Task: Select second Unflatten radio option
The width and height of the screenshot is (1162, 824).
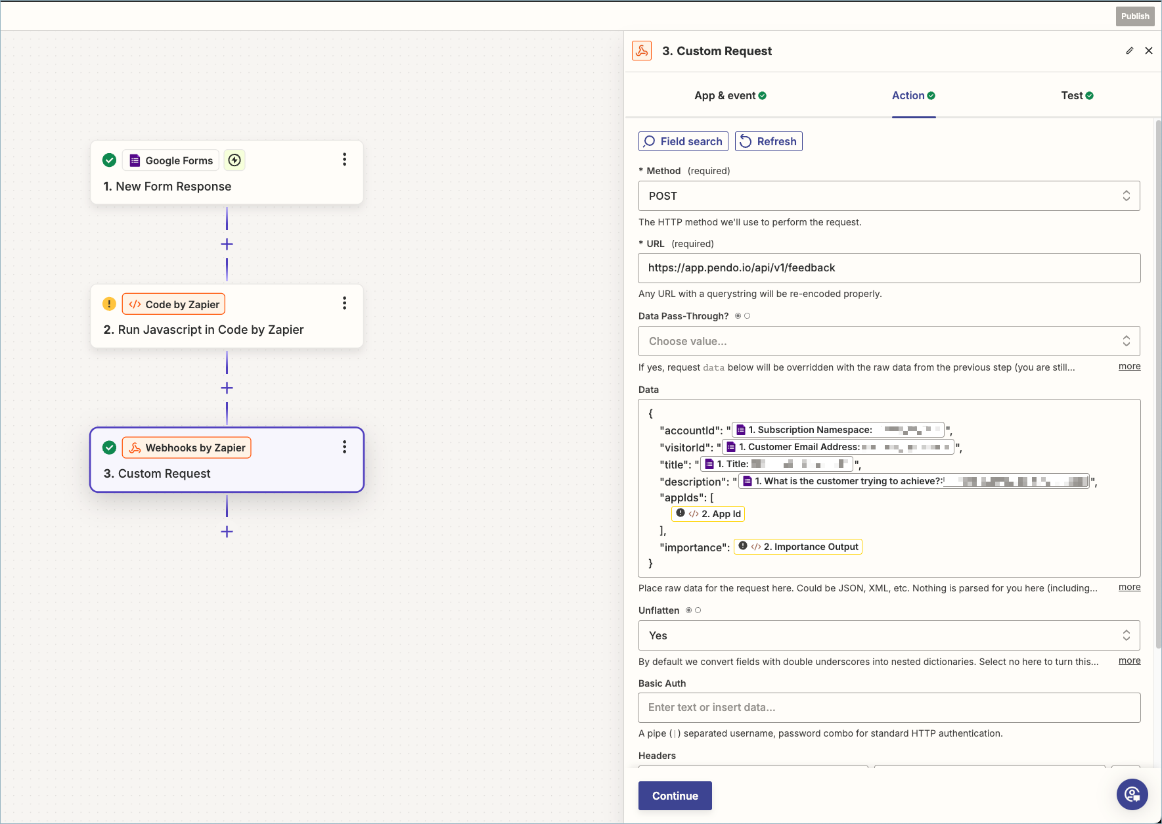Action: pos(698,610)
